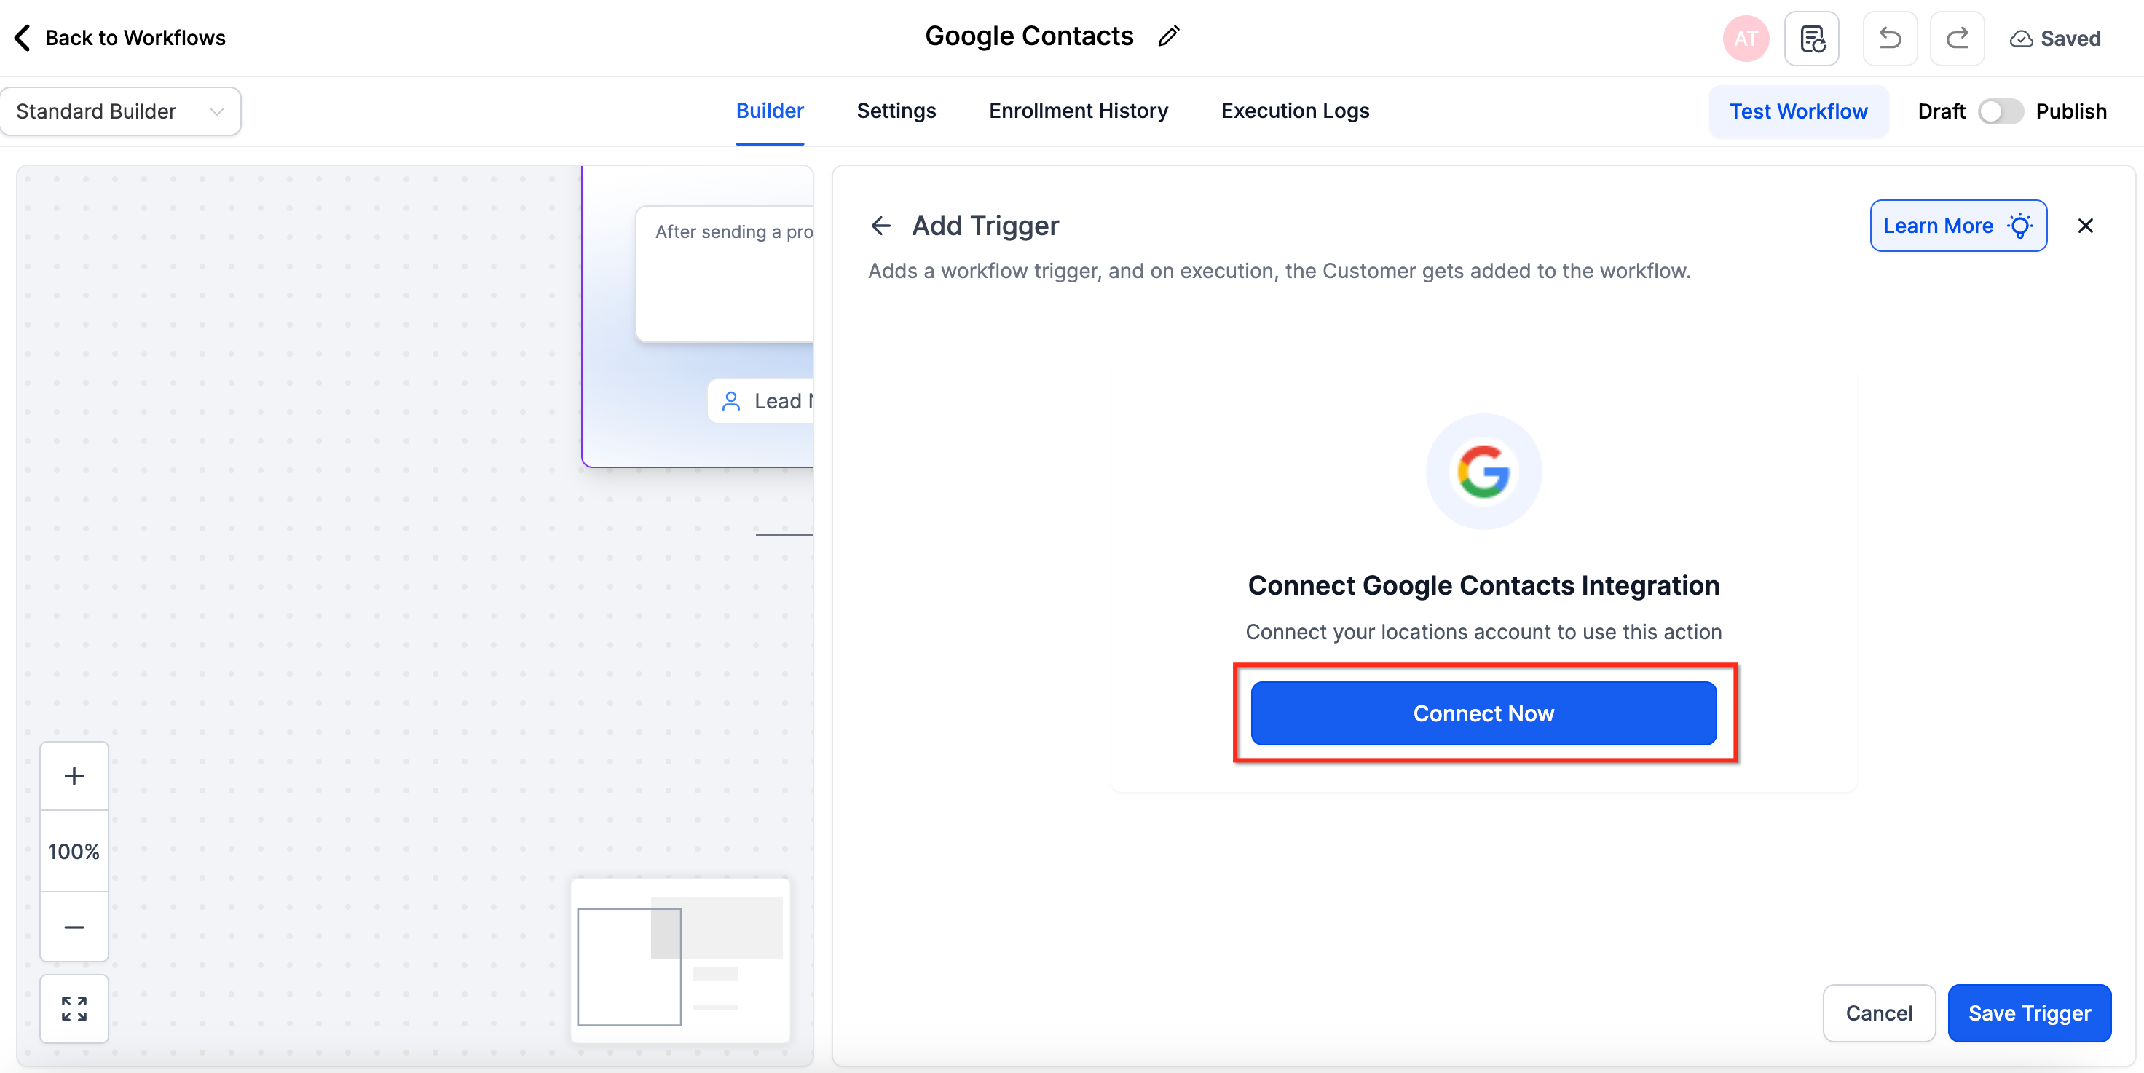The width and height of the screenshot is (2144, 1073).
Task: Click the back arrow beside Add Trigger
Action: 880,226
